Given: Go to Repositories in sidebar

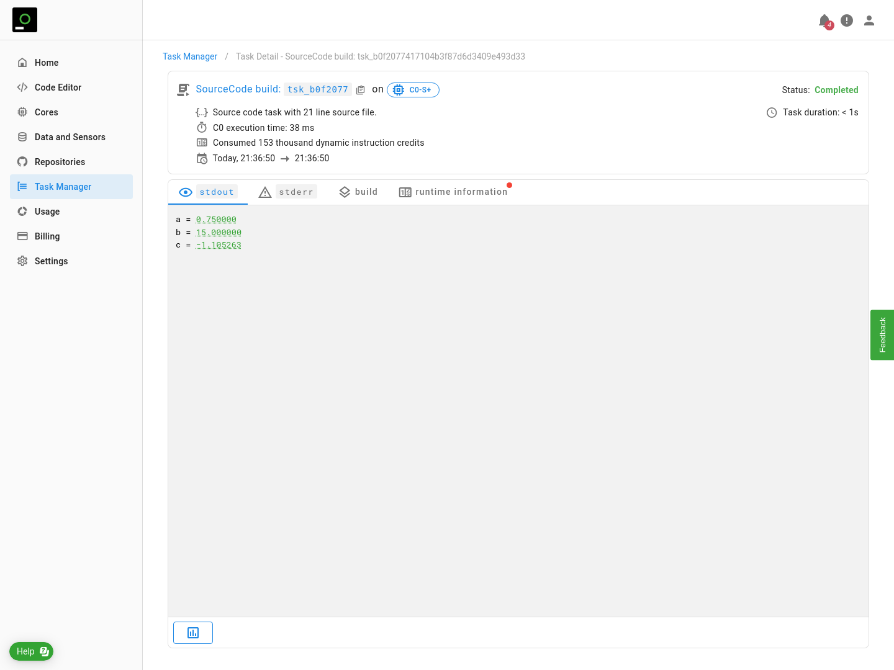Looking at the screenshot, I should (60, 162).
